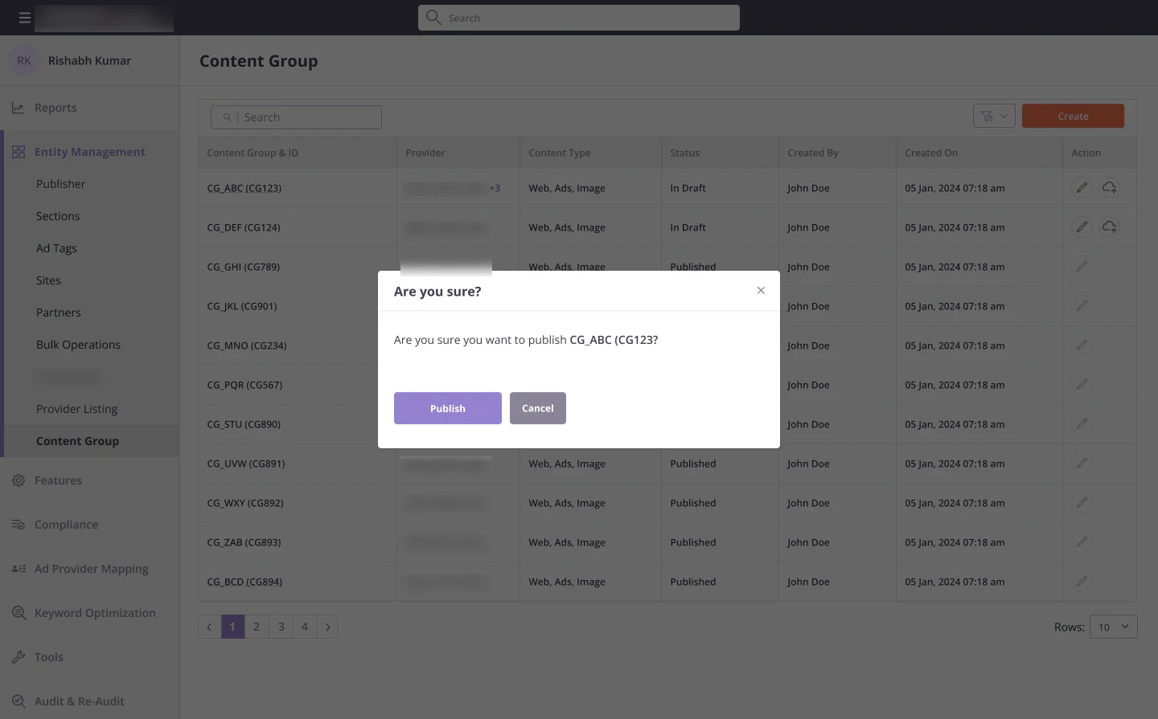
Task: Click the Content Group table search box
Action: pos(296,117)
